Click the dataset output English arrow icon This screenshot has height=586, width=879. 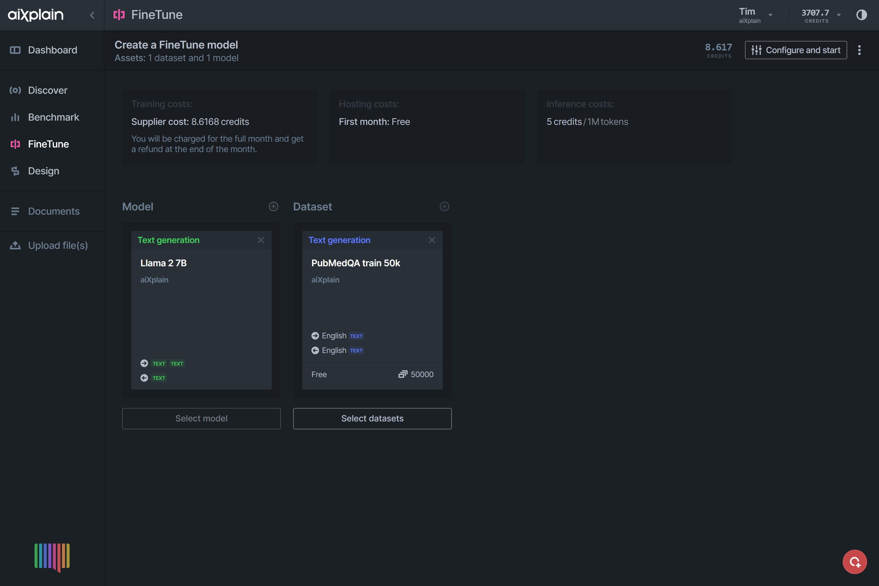(x=315, y=350)
